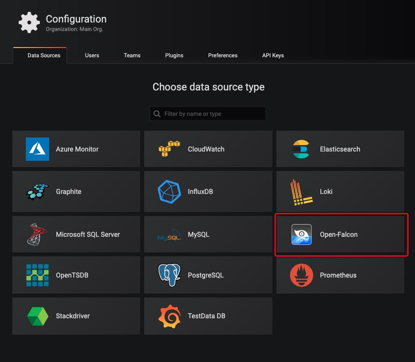The image size is (415, 362).
Task: Click the Configuration gear icon
Action: [29, 22]
